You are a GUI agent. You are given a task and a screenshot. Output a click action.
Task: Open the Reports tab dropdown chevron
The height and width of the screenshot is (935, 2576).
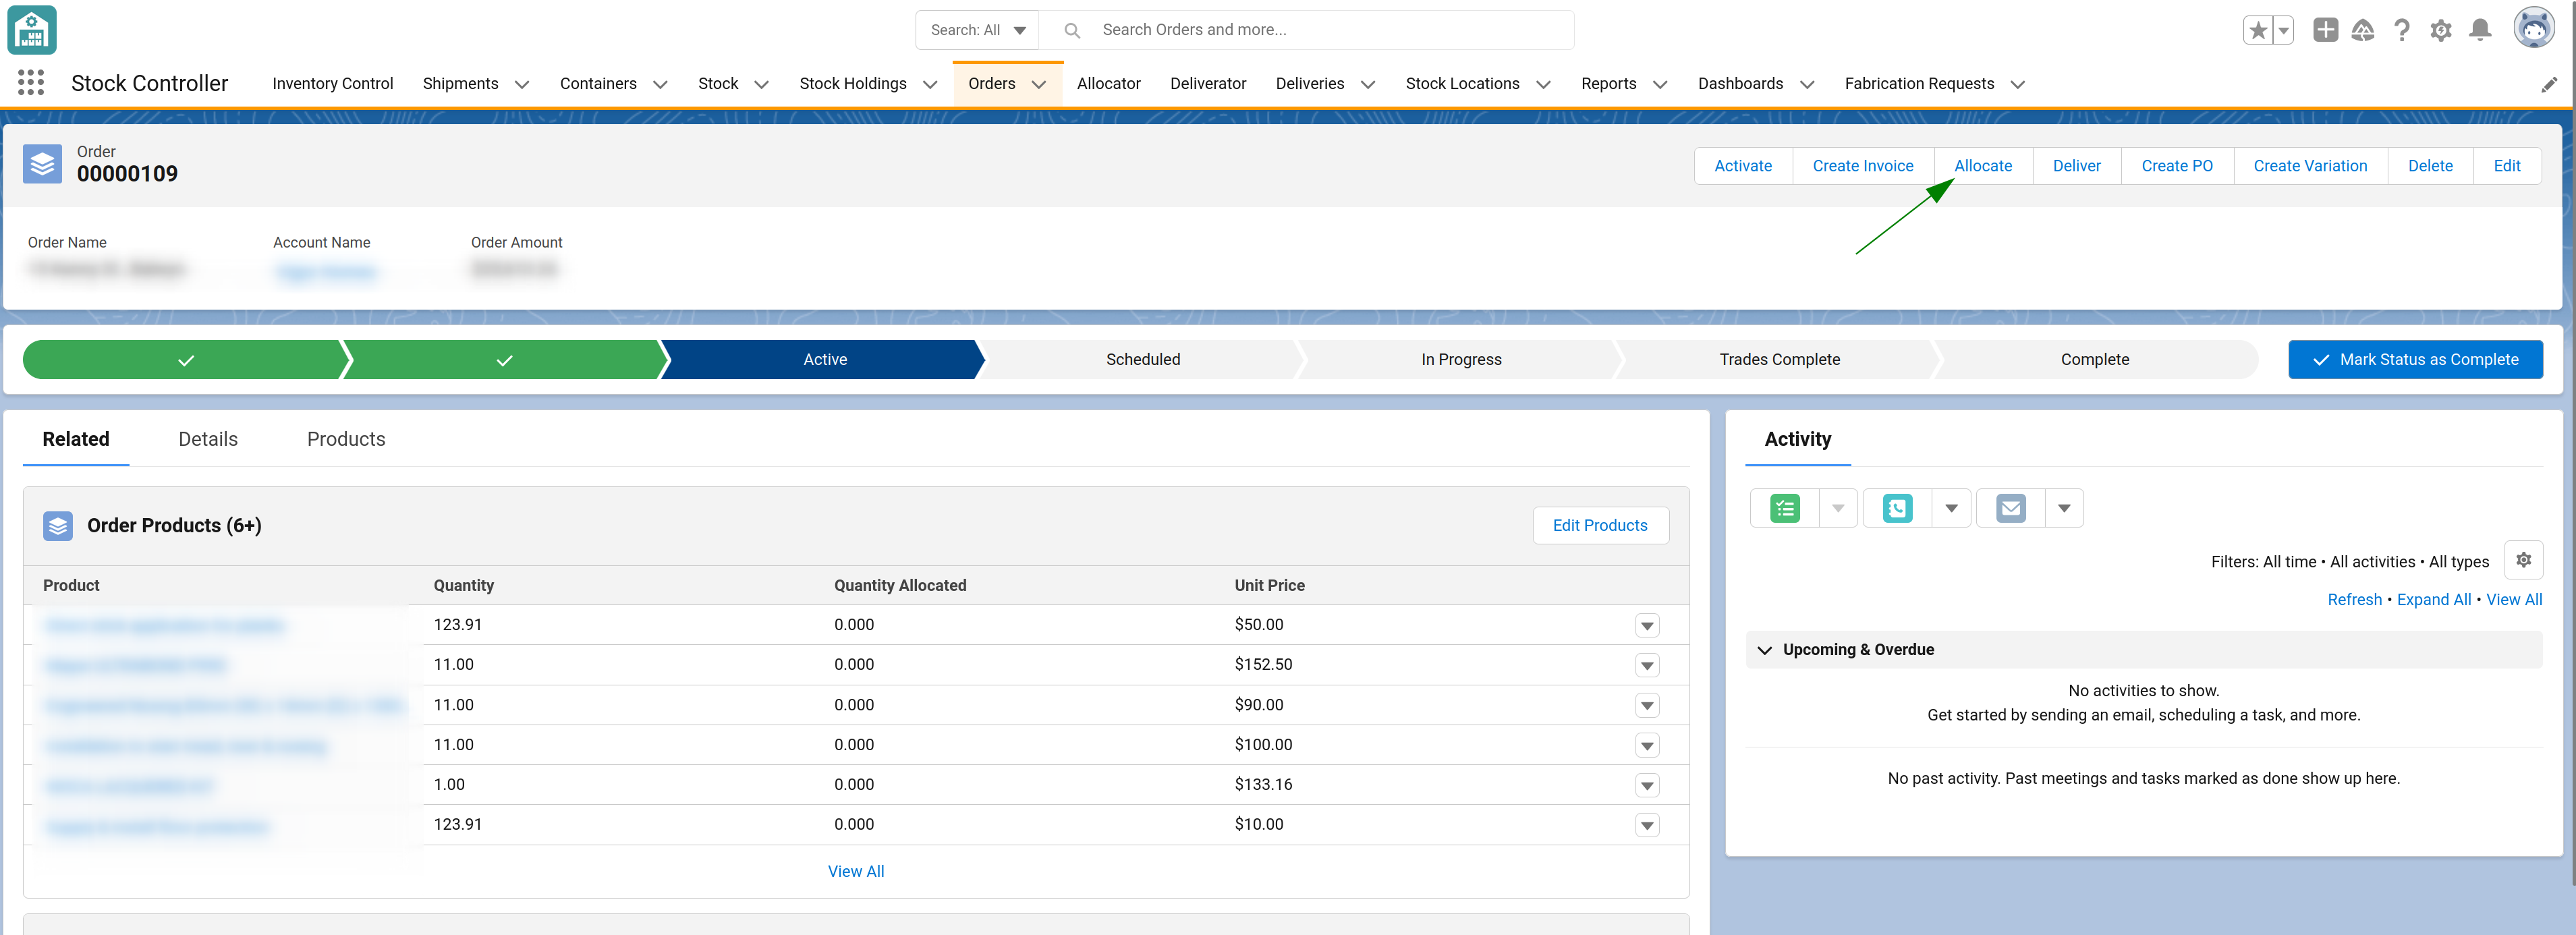pos(1660,85)
